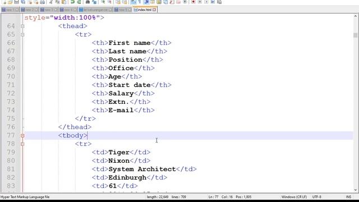
Task: Close the index.html tab with its X
Action: (x=154, y=10)
